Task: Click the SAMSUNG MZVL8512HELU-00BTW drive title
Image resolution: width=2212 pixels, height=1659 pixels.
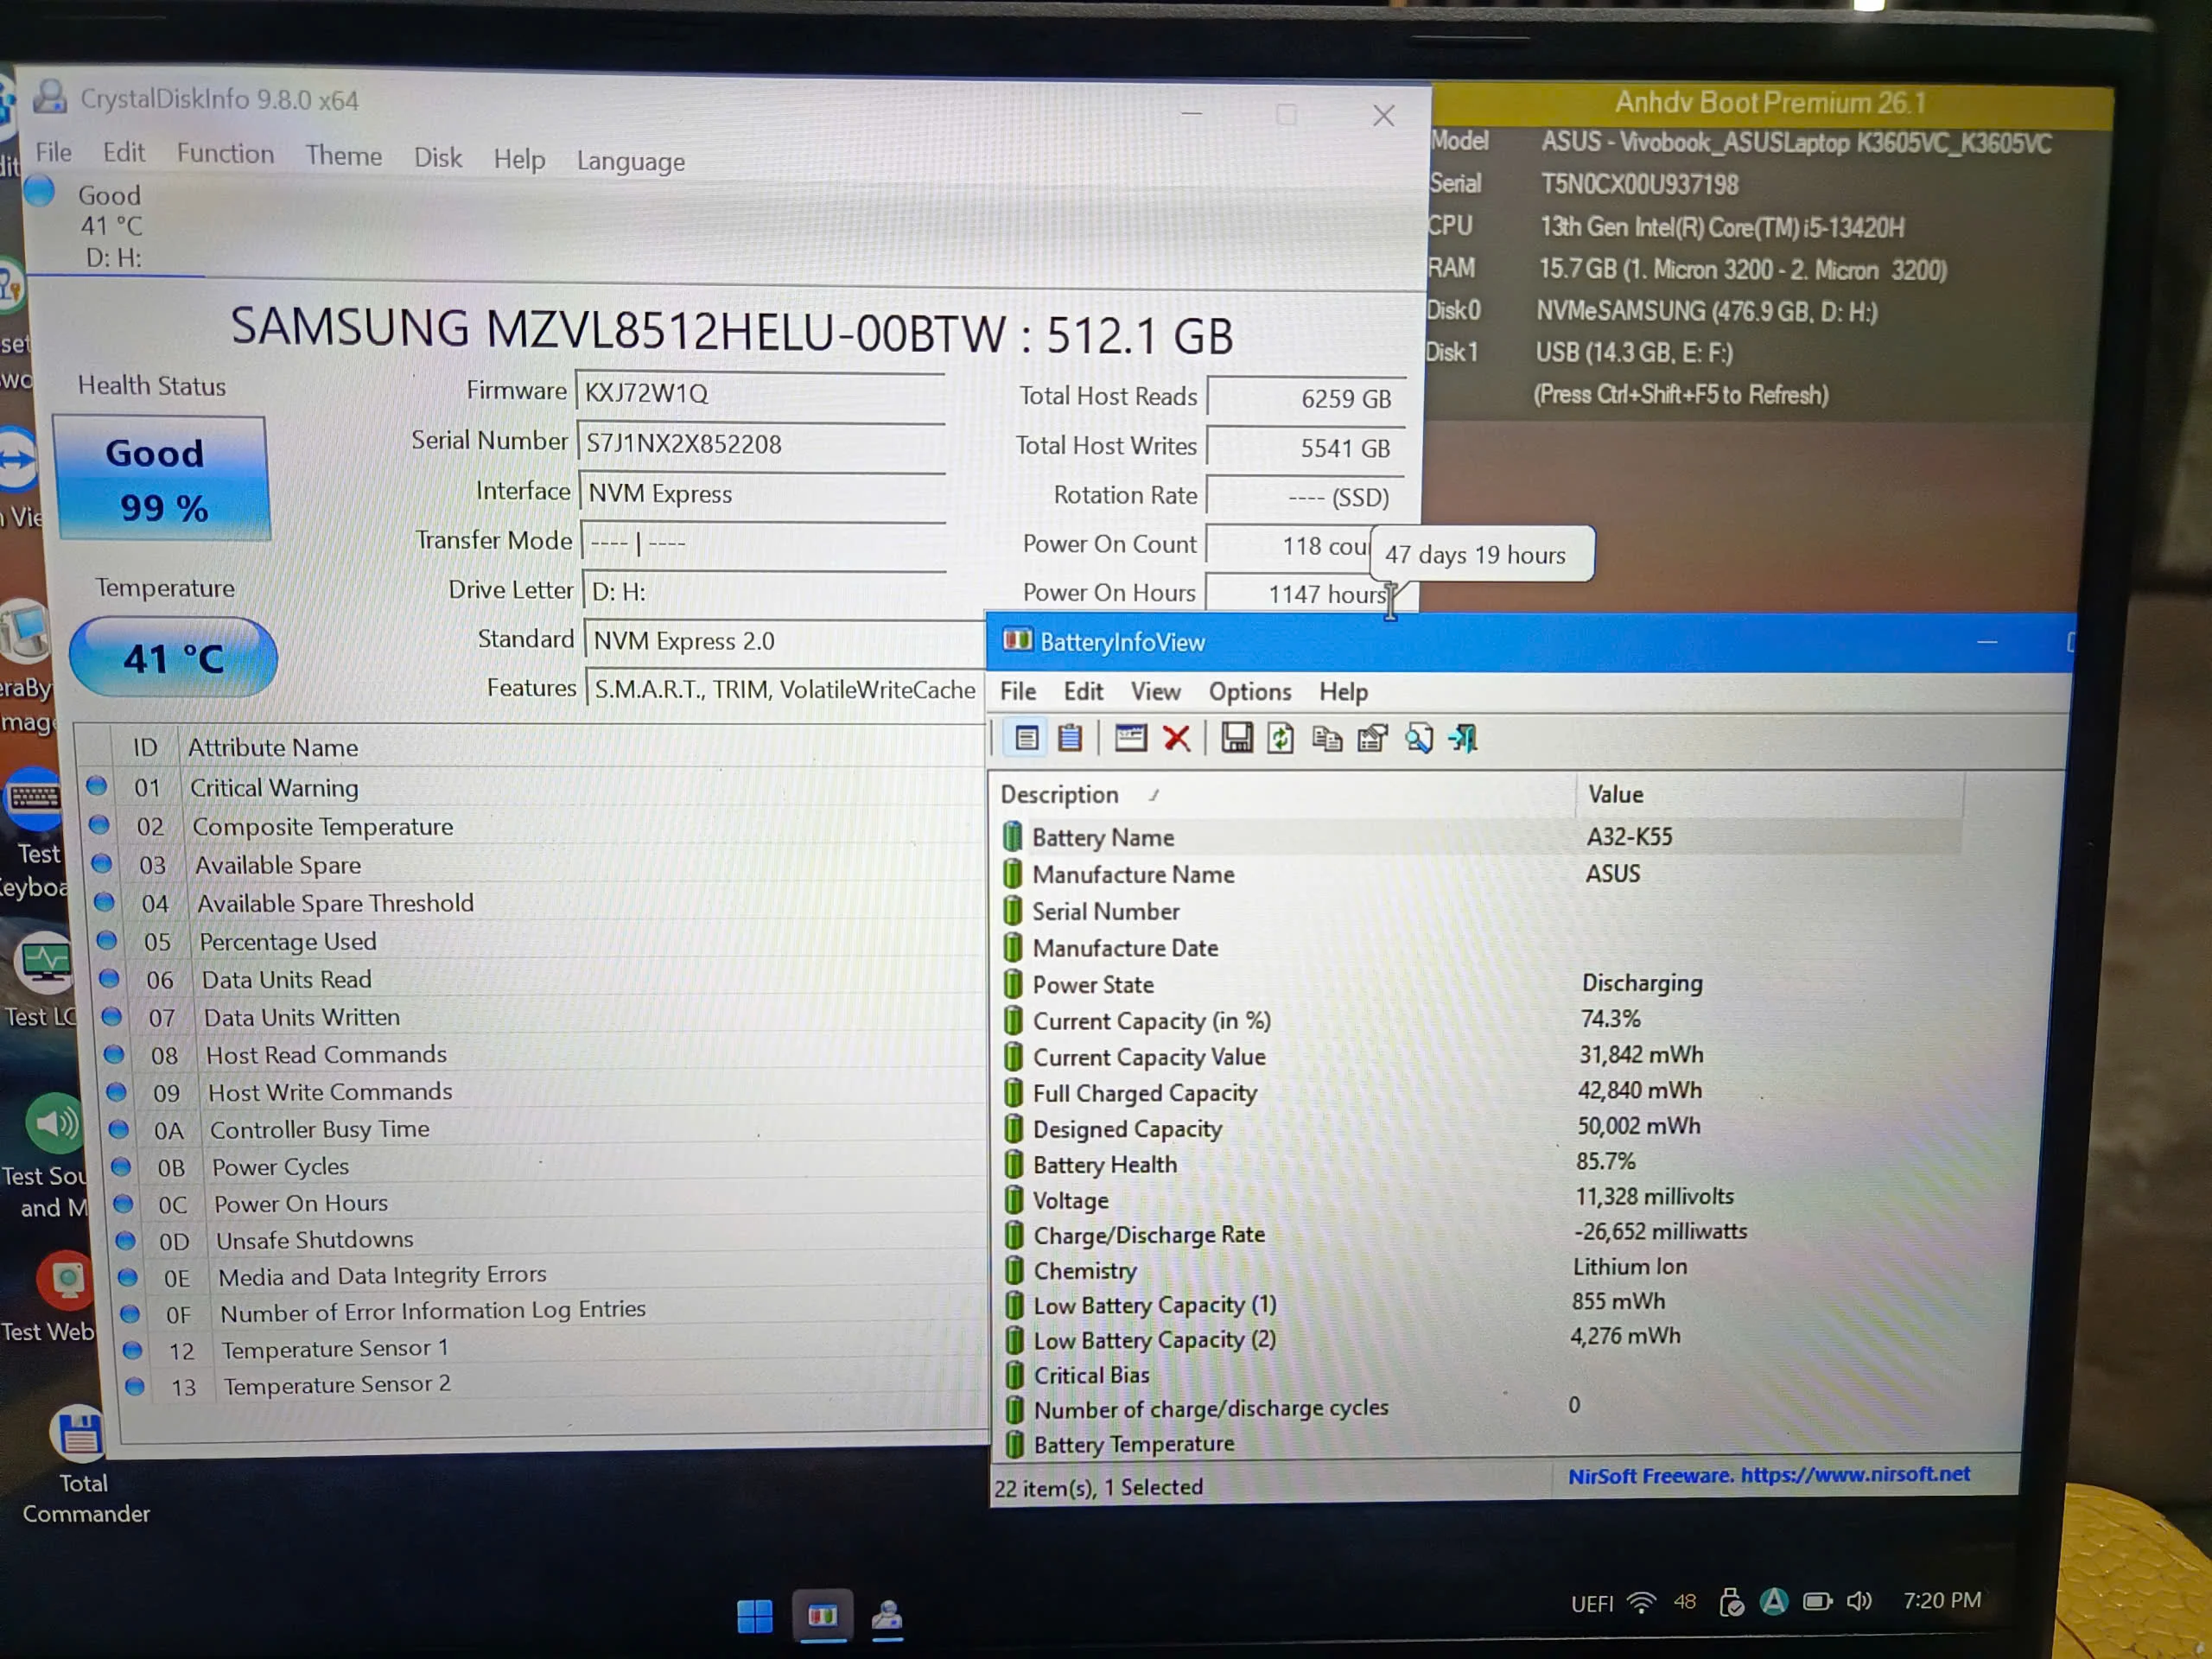Action: point(731,331)
